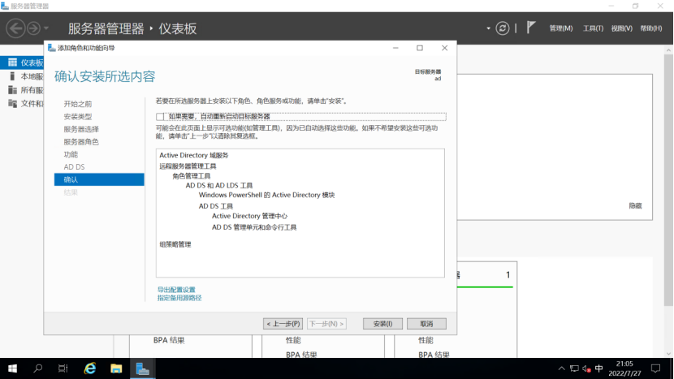Click the Server Manager taskbar icon
Screen dimensions: 674x379
[x=142, y=368]
